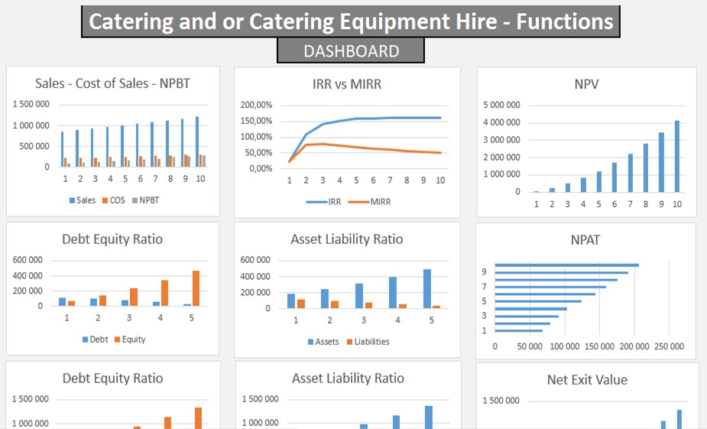Click Asset Liability Ratio title above the 600 000 axis
Image resolution: width=707 pixels, height=429 pixels.
click(x=347, y=239)
